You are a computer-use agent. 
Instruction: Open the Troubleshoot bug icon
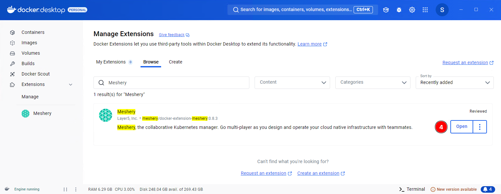tap(399, 10)
